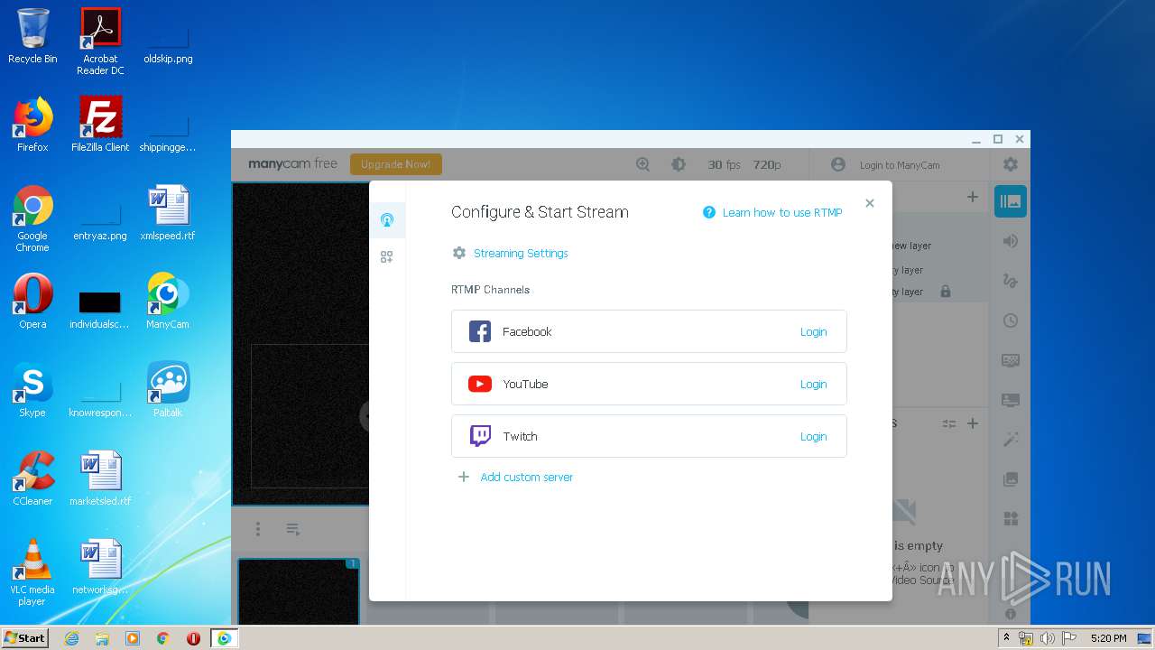Open Streaming Settings link
This screenshot has height=650, width=1155.
pyautogui.click(x=521, y=254)
